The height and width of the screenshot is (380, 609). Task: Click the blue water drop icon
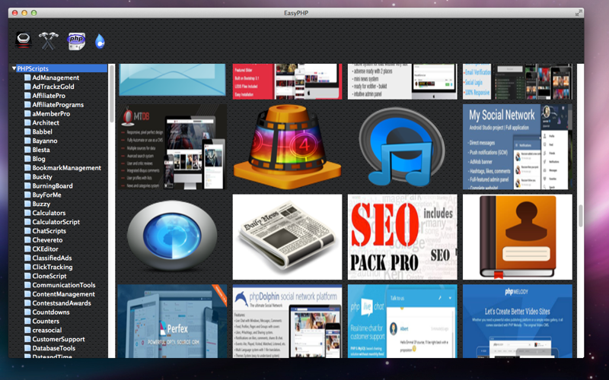tap(100, 41)
